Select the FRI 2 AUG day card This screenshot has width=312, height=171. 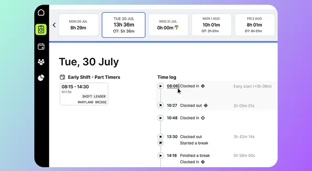click(x=255, y=25)
